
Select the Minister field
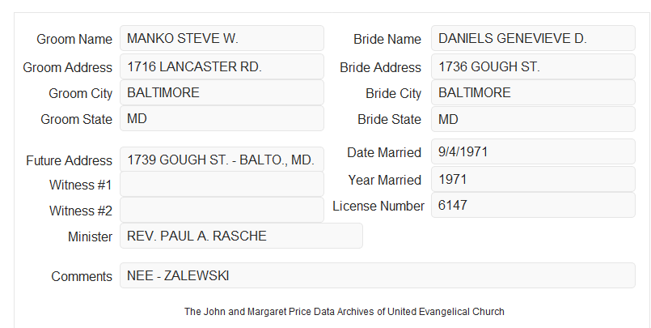[x=241, y=236]
